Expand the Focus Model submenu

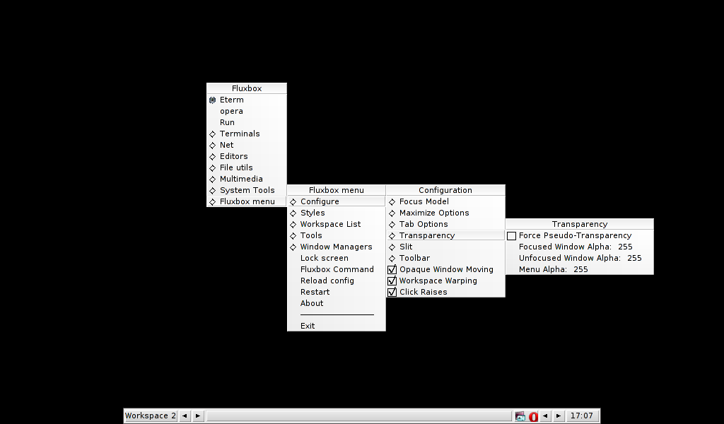[x=424, y=201]
